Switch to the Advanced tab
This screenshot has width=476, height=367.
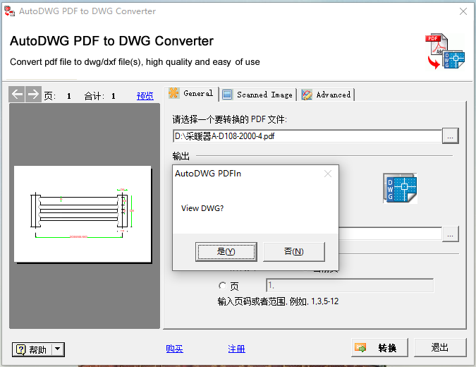pos(327,95)
